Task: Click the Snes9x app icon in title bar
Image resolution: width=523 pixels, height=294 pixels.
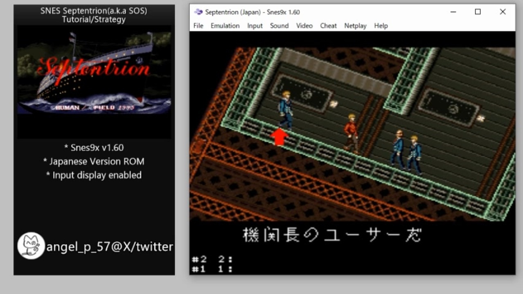Action: 198,12
